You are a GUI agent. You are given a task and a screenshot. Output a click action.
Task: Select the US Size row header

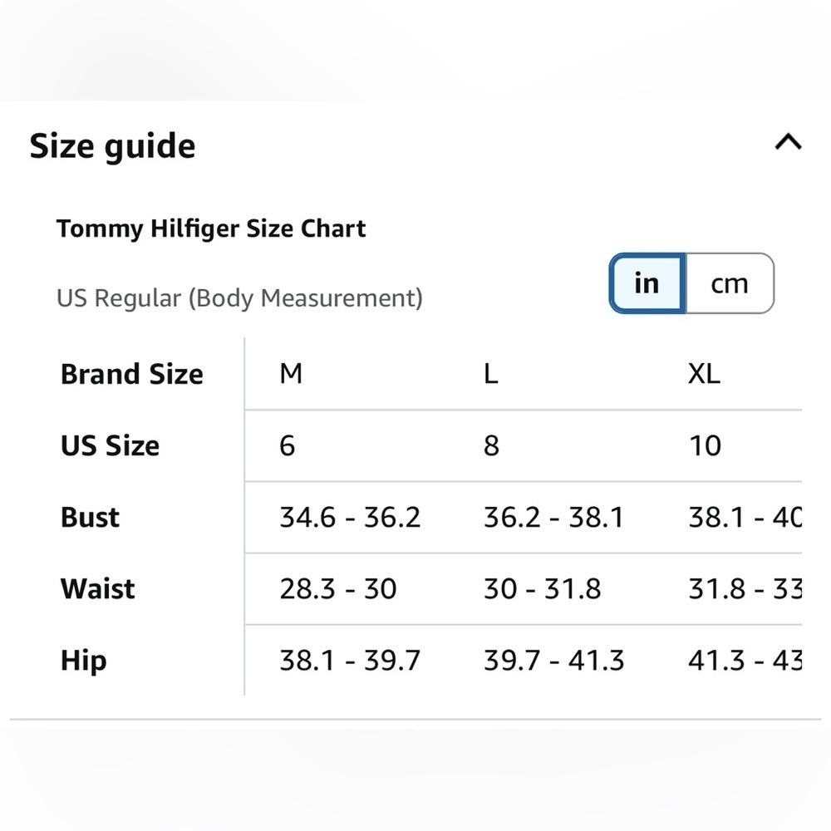tap(110, 445)
